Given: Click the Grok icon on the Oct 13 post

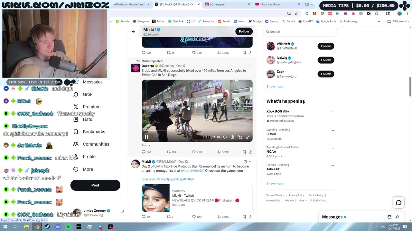Looking at the screenshot, I should [245, 162].
